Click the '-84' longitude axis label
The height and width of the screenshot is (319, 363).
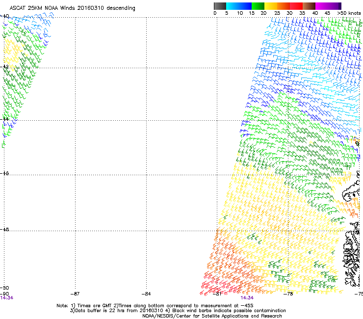coord(146,293)
